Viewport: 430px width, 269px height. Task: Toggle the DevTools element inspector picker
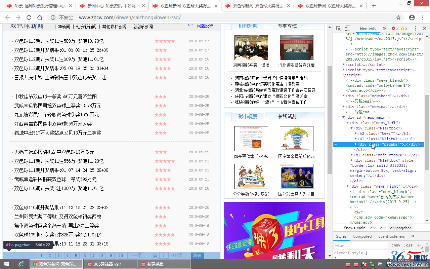tap(339, 29)
